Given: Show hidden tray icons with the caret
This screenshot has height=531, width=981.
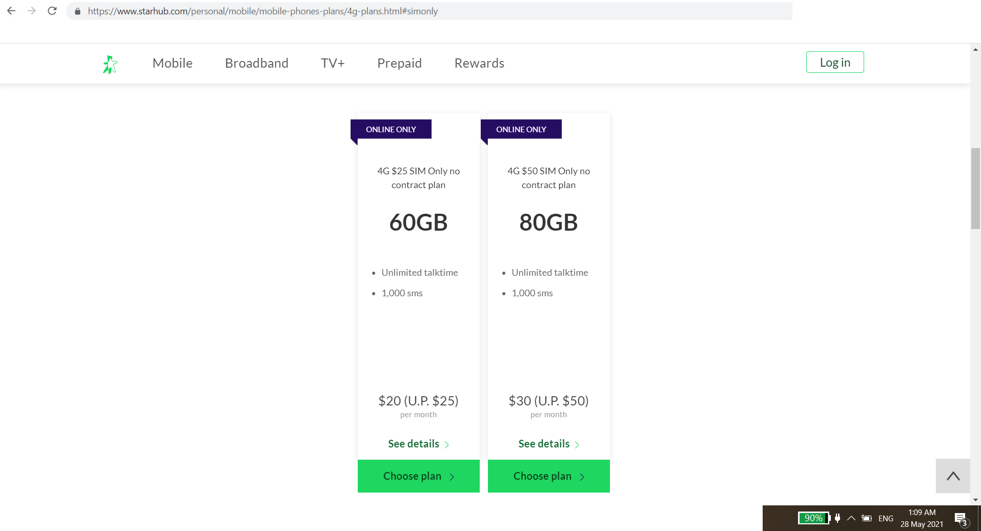Looking at the screenshot, I should coord(851,518).
